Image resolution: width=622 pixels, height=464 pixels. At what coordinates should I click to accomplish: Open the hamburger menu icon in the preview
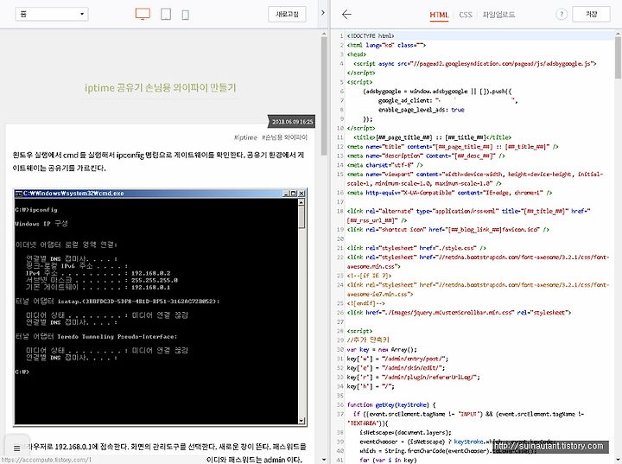[x=16, y=448]
